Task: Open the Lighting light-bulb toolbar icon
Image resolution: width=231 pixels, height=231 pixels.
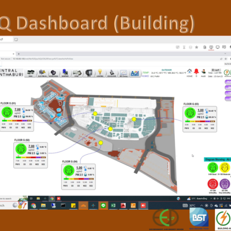Action: coord(100,73)
